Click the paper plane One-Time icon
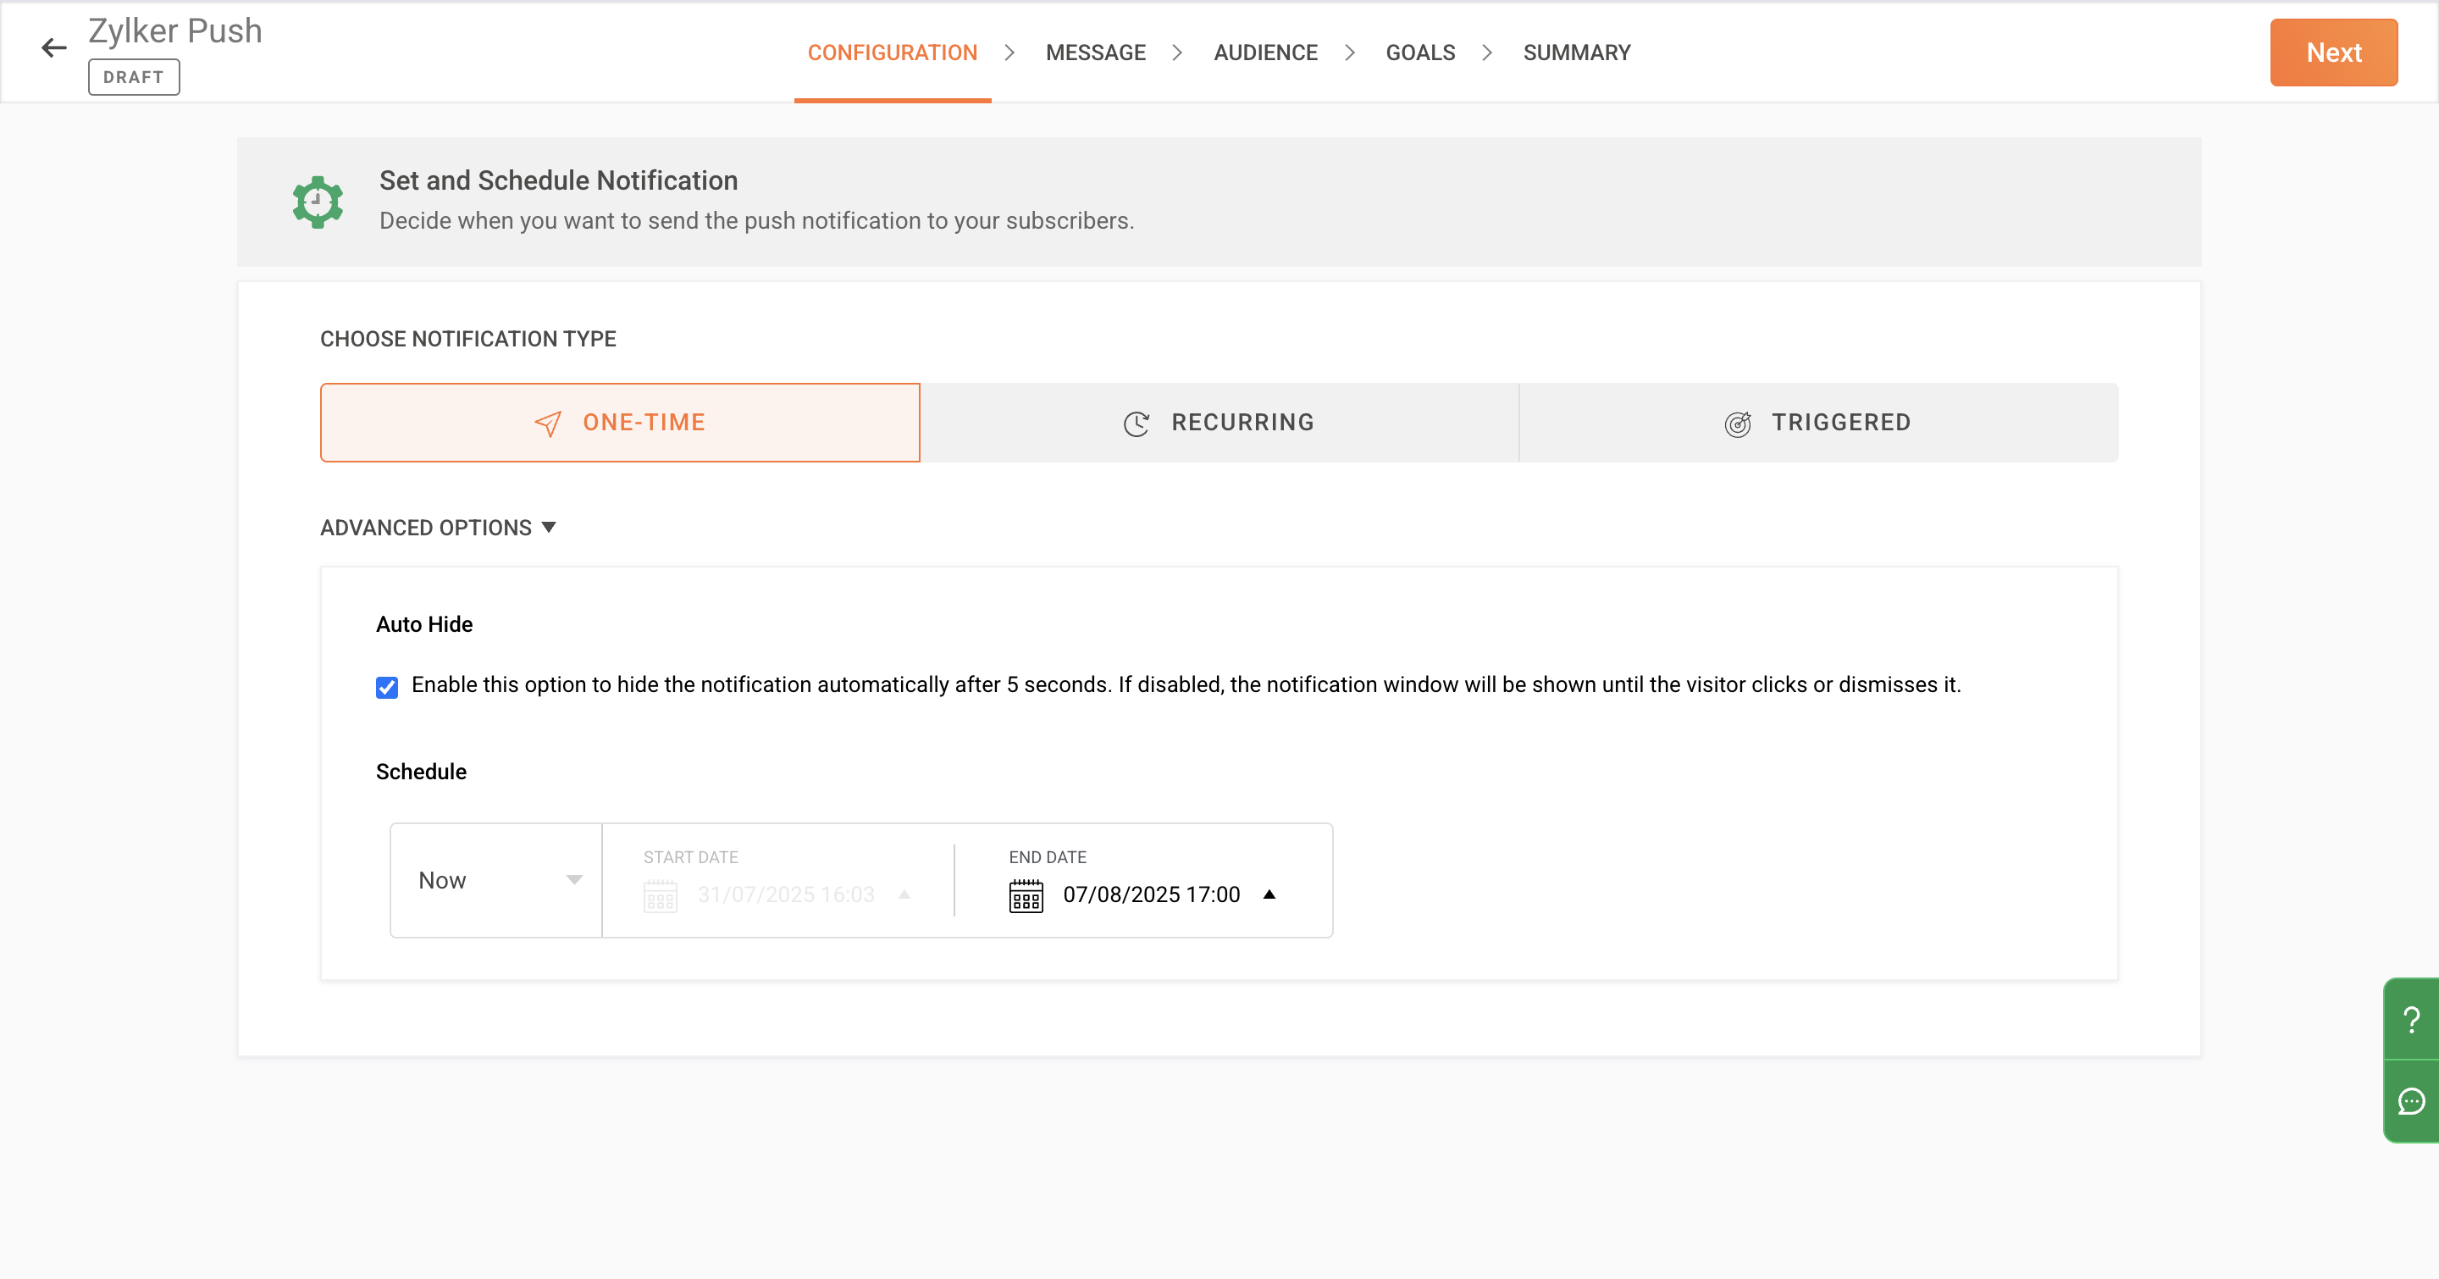The width and height of the screenshot is (2439, 1279). pos(547,424)
